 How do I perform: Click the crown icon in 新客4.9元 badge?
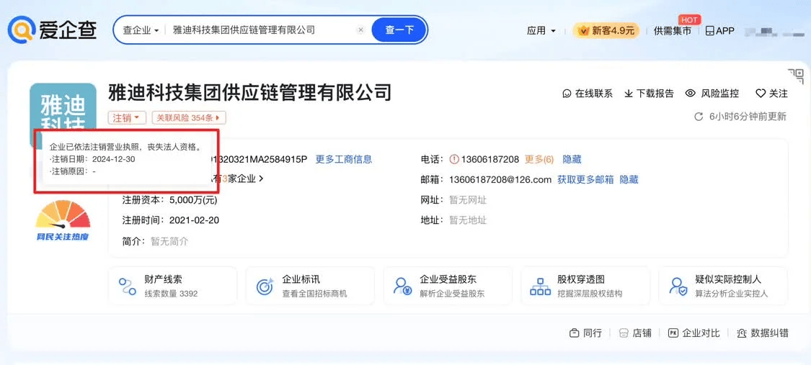[x=585, y=31]
